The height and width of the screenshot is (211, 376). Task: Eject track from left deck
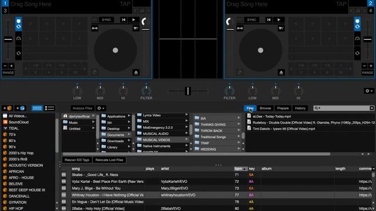pos(136,72)
